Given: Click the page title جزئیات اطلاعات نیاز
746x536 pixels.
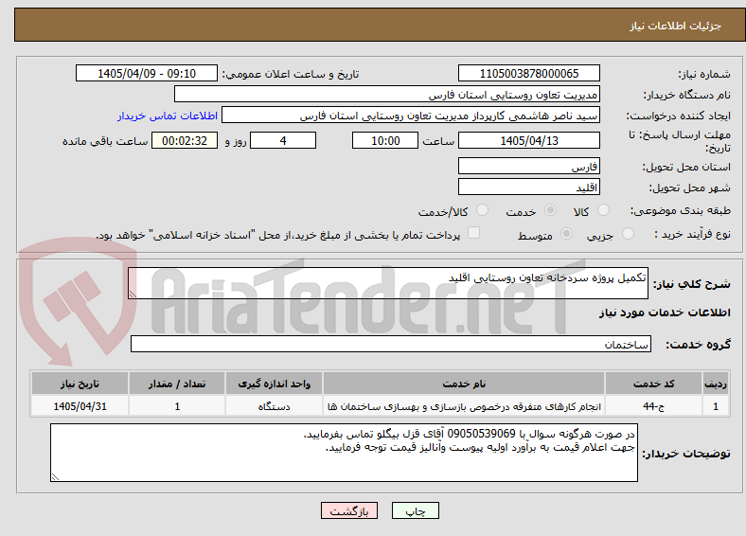Looking at the screenshot, I should click(x=676, y=26).
